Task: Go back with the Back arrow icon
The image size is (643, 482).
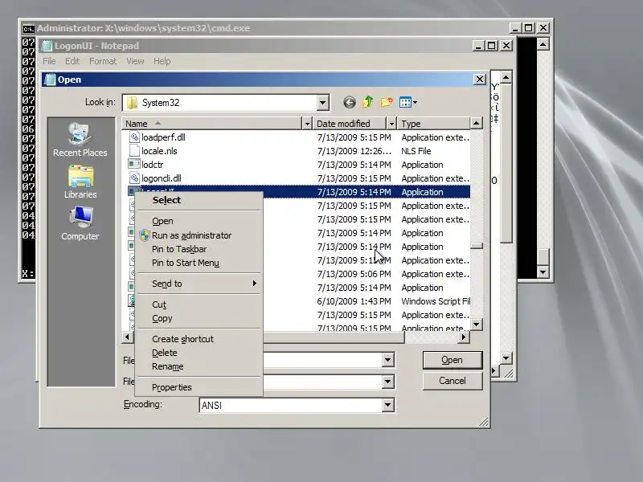Action: coord(350,103)
